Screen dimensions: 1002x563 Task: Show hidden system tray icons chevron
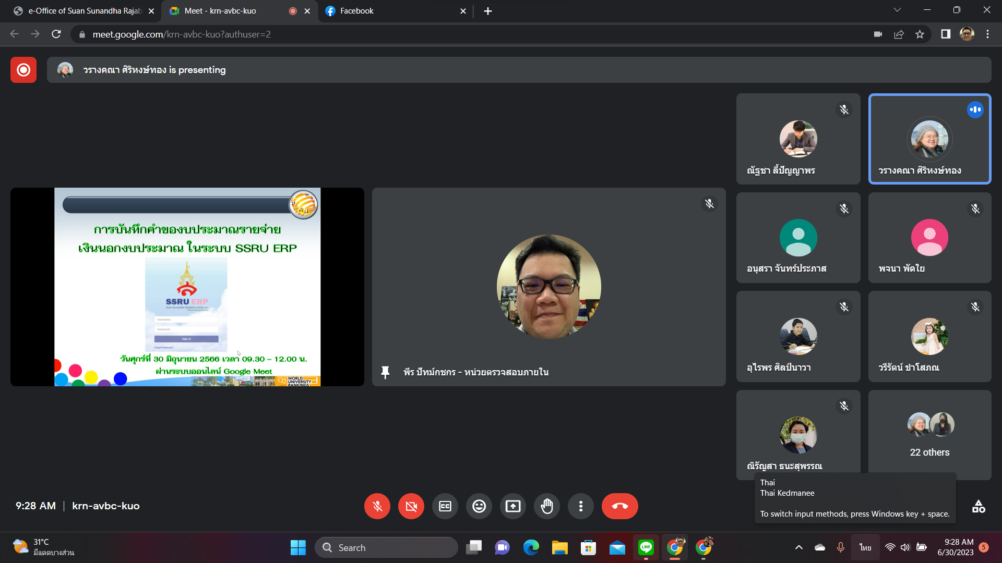click(798, 547)
